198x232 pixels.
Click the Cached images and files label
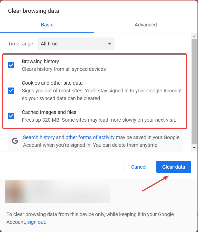[49, 112]
